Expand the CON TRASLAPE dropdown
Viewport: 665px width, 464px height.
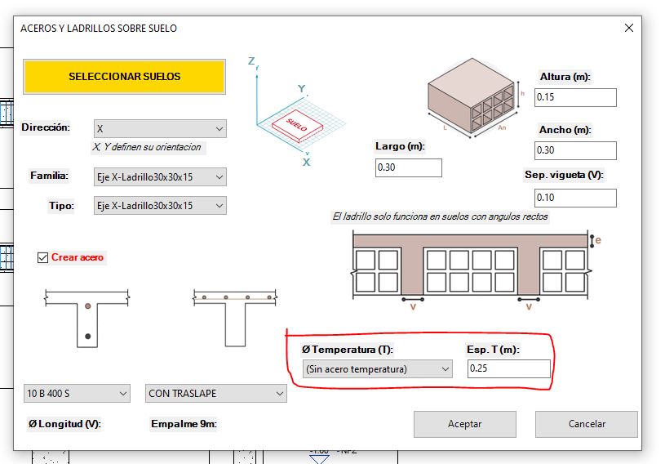click(216, 394)
